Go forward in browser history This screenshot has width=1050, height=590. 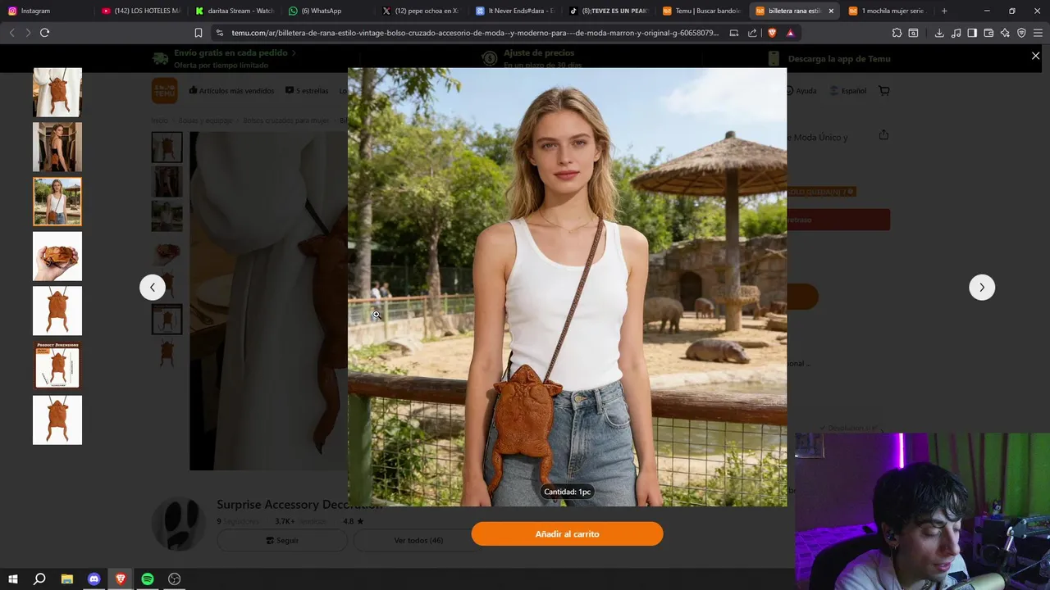[28, 33]
